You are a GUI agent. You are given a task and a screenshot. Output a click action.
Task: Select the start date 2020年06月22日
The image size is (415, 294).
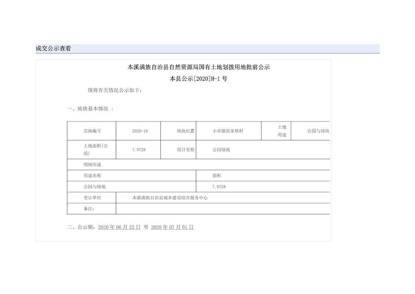[x=119, y=227]
